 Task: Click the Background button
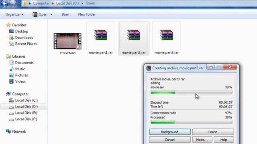click(x=170, y=132)
